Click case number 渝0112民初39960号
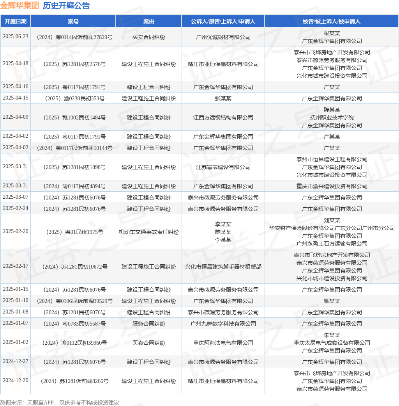The width and height of the screenshot is (399, 406). [74, 343]
